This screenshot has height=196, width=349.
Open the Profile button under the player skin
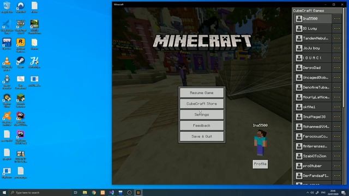260,164
